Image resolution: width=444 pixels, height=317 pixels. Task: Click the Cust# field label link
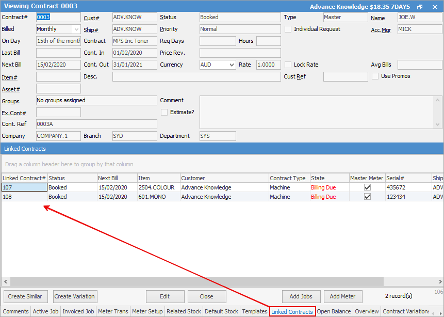(x=91, y=18)
